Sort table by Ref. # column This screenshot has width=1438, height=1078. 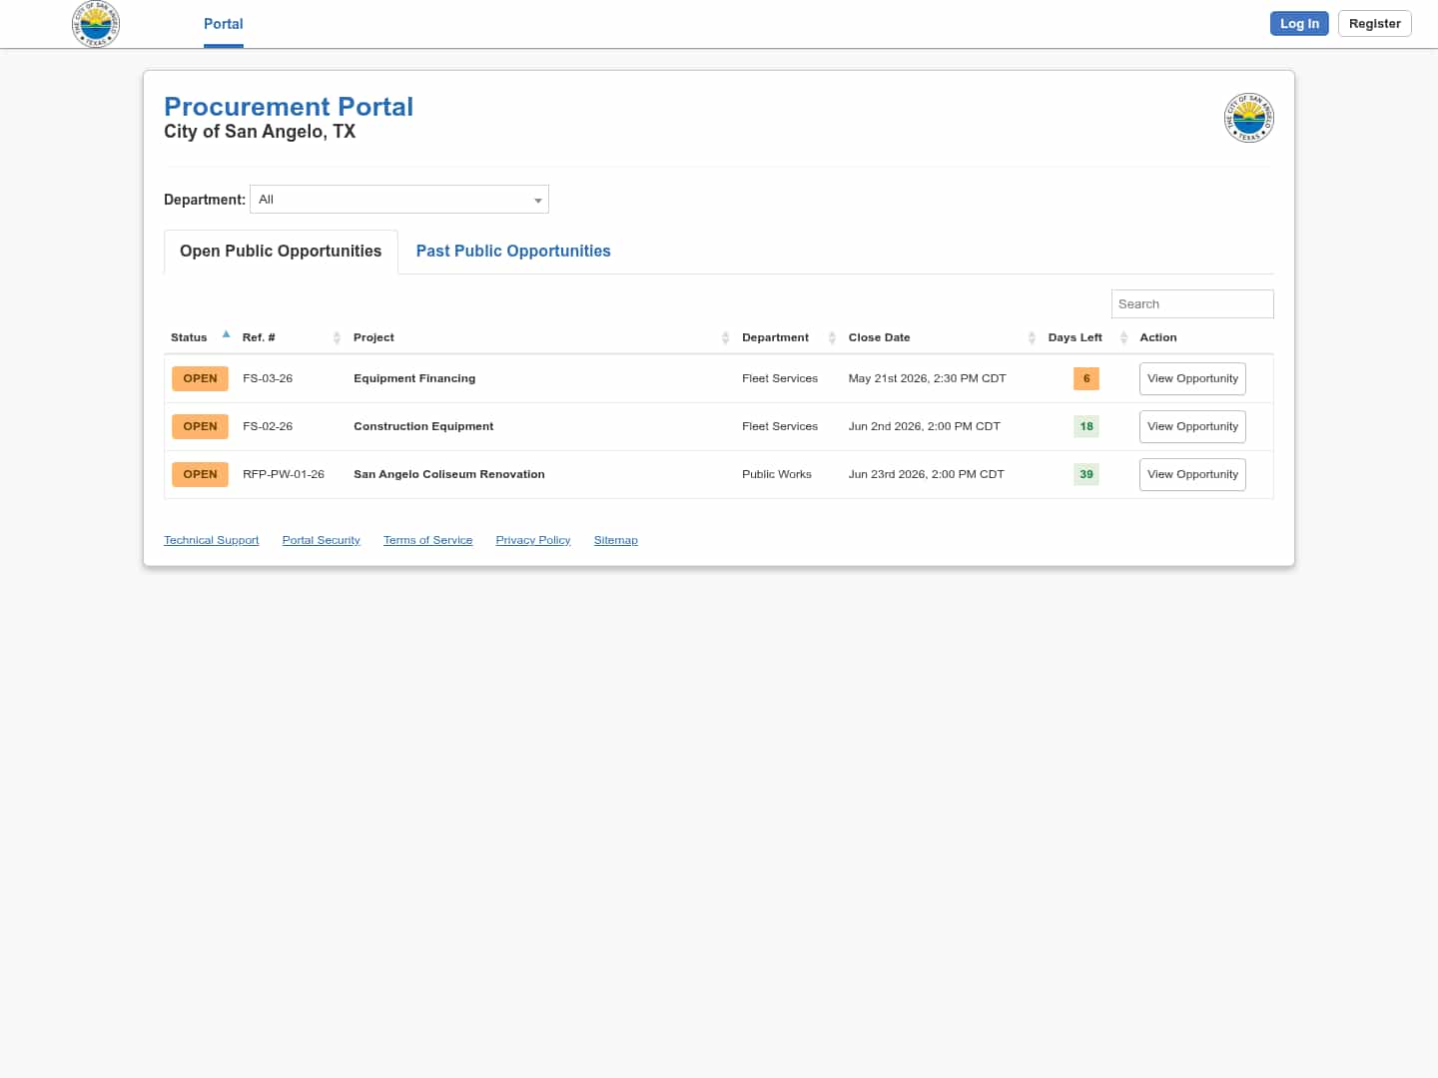337,337
